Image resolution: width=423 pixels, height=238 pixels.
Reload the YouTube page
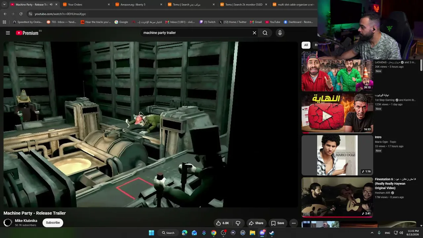21,14
